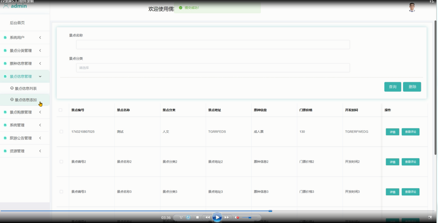This screenshot has height=223, width=438.
Task: Open the 景点分类管理 menu item
Action: tap(25, 51)
